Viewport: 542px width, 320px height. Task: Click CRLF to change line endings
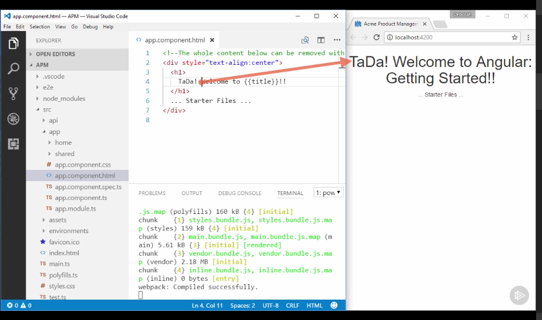[x=292, y=305]
